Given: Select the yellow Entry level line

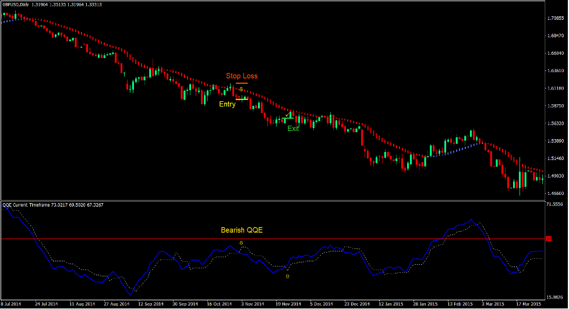Looking at the screenshot, I should [x=242, y=99].
